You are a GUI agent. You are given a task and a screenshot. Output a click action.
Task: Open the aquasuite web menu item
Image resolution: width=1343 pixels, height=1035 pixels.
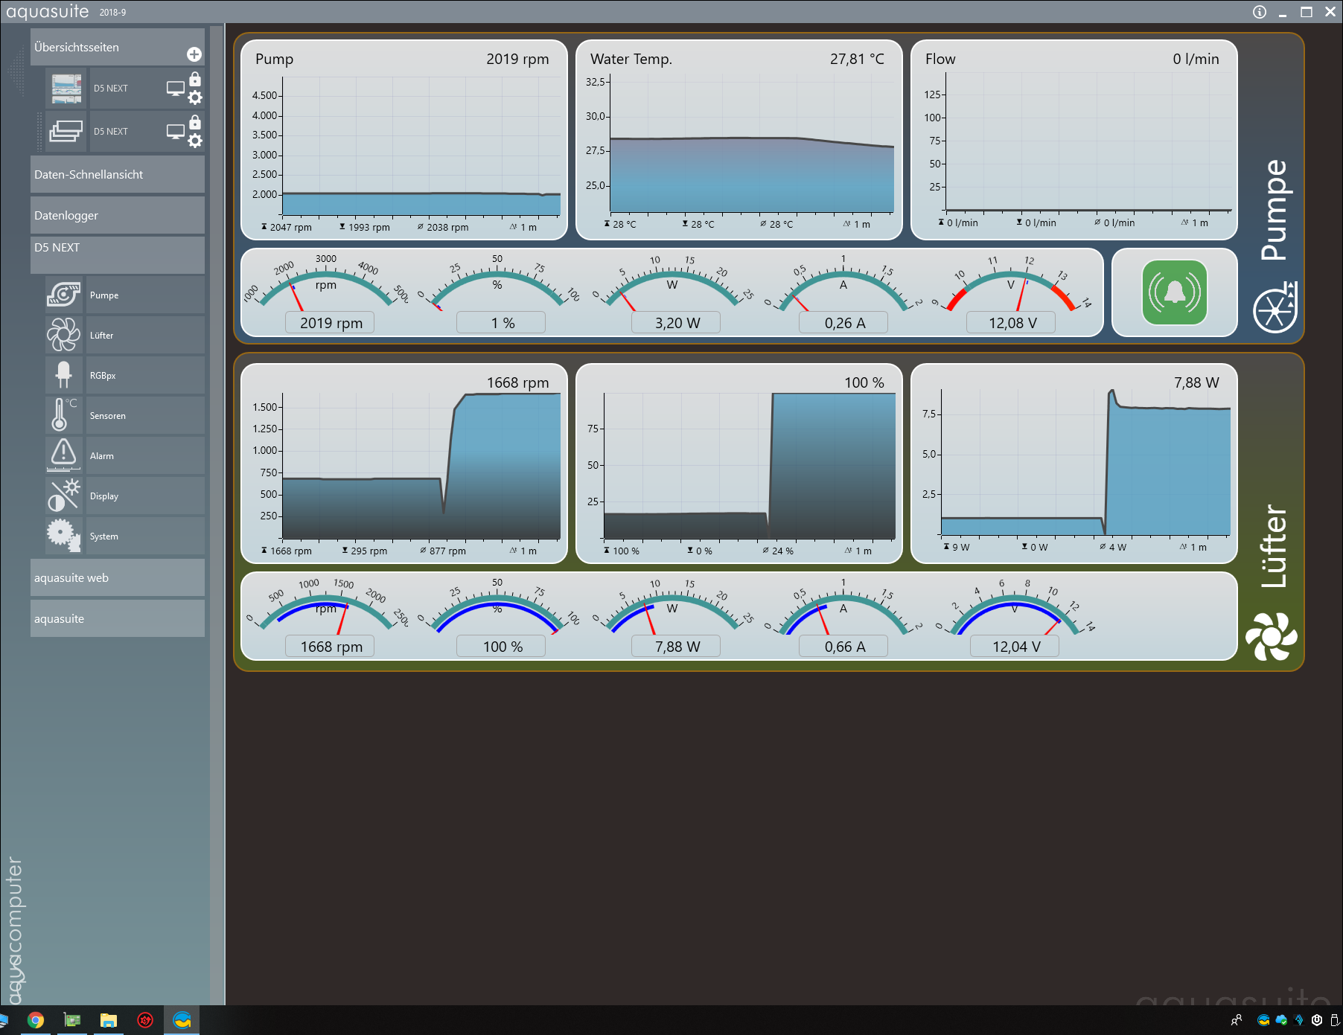coord(117,578)
